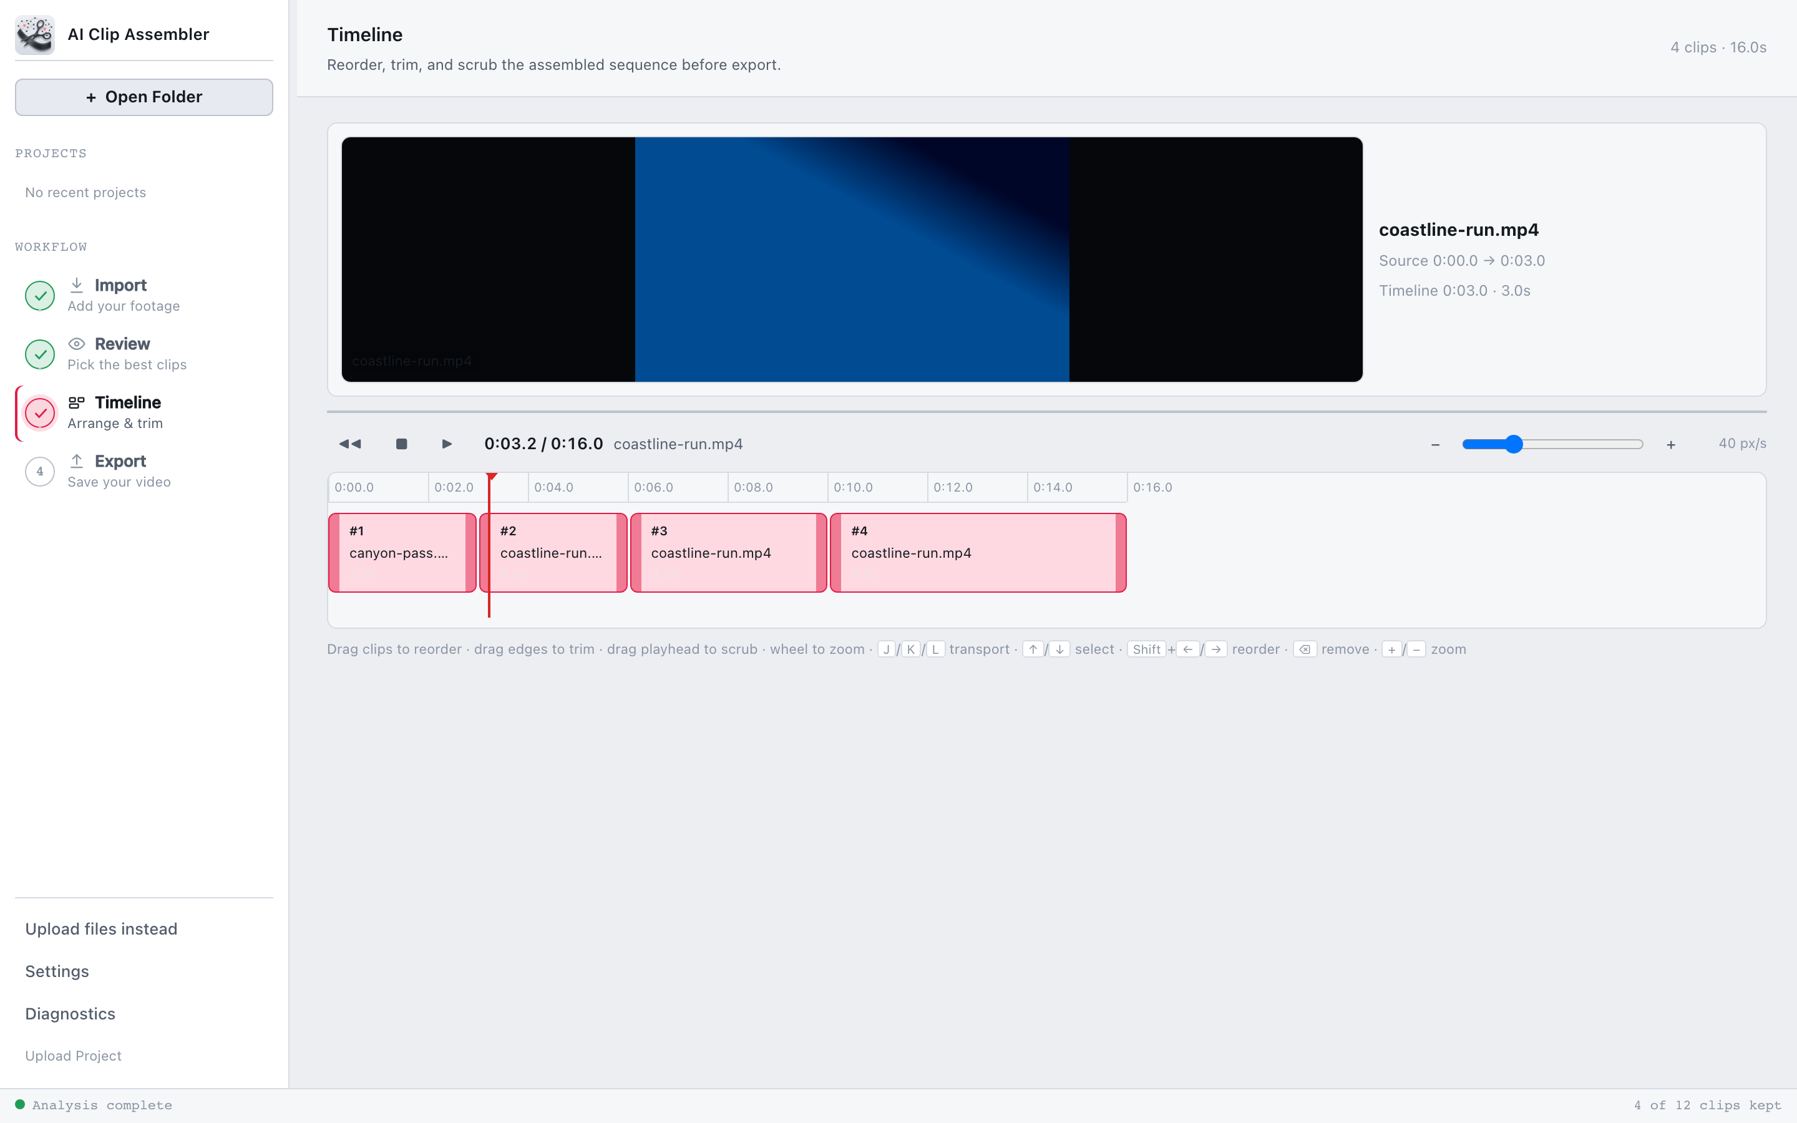Select the Timeline workflow step
Image resolution: width=1797 pixels, height=1123 pixels.
tap(144, 413)
